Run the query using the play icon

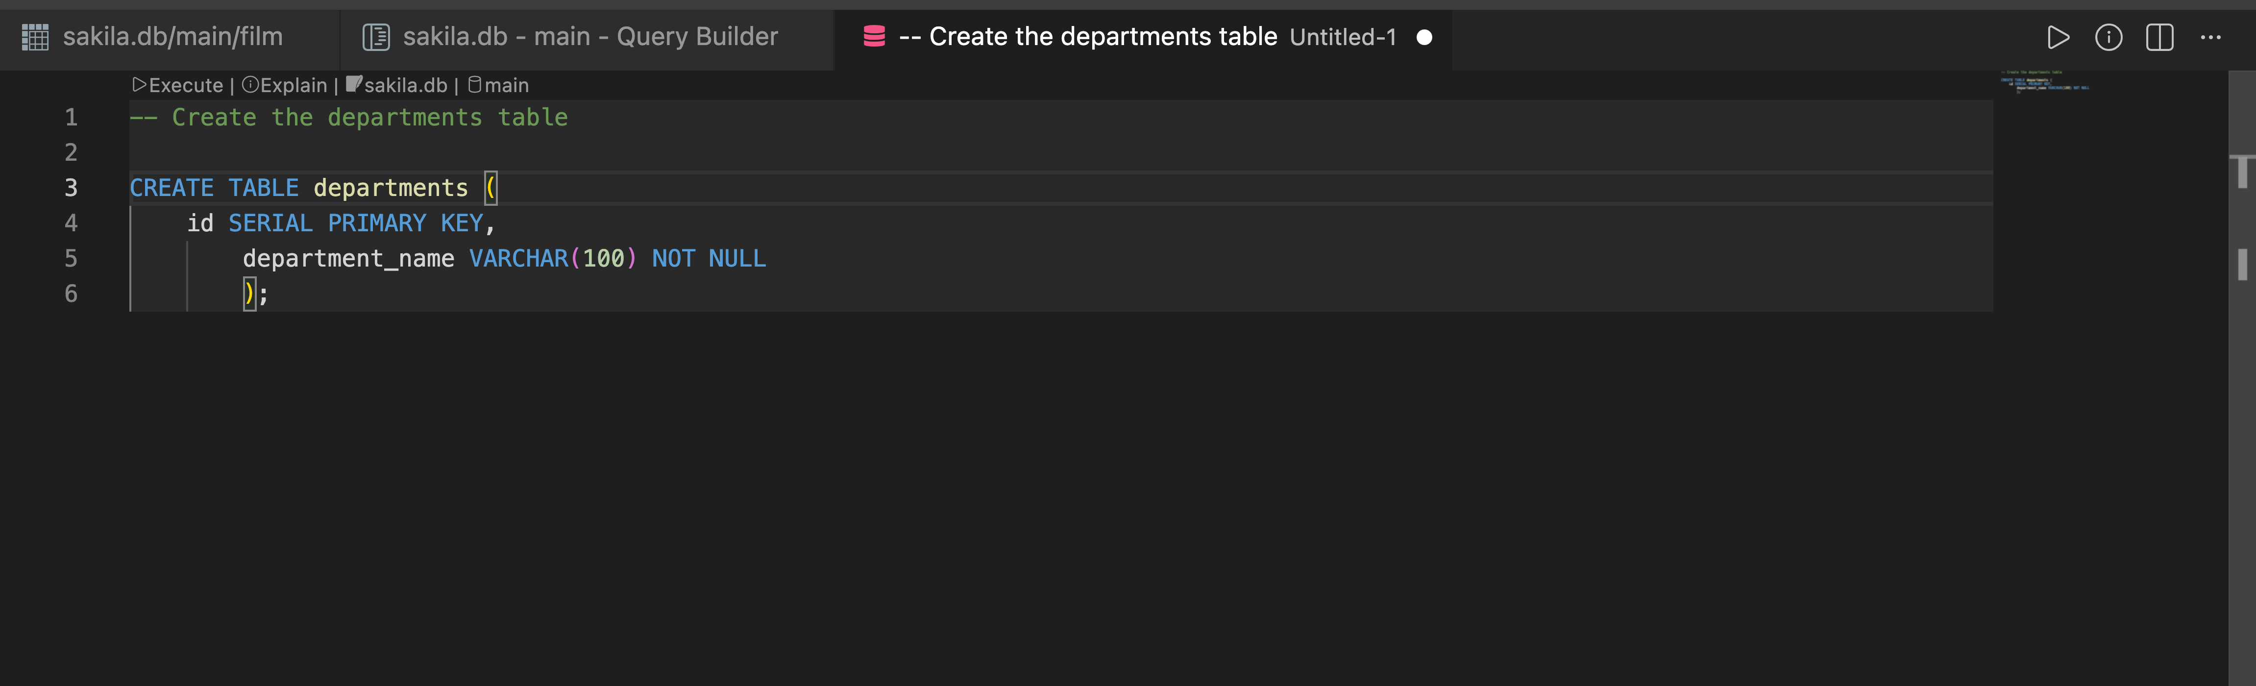coord(2058,38)
